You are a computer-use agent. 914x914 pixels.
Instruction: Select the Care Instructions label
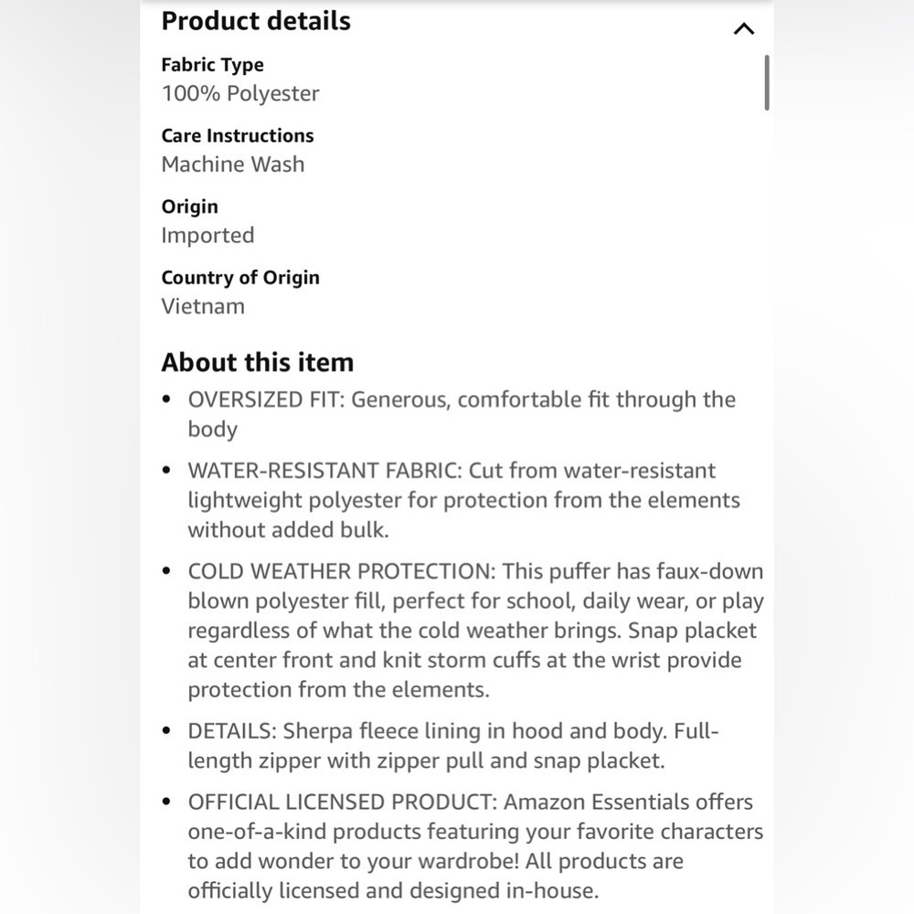coord(237,135)
